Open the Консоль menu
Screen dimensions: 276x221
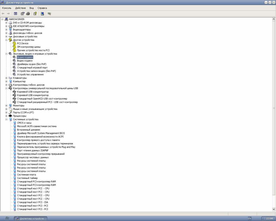tap(7, 8)
